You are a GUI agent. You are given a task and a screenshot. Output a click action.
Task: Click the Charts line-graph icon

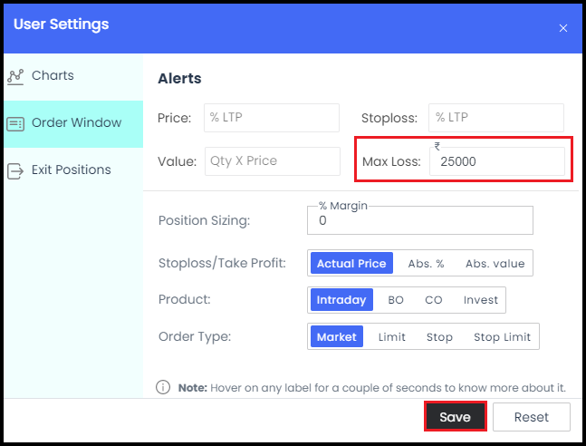point(15,77)
